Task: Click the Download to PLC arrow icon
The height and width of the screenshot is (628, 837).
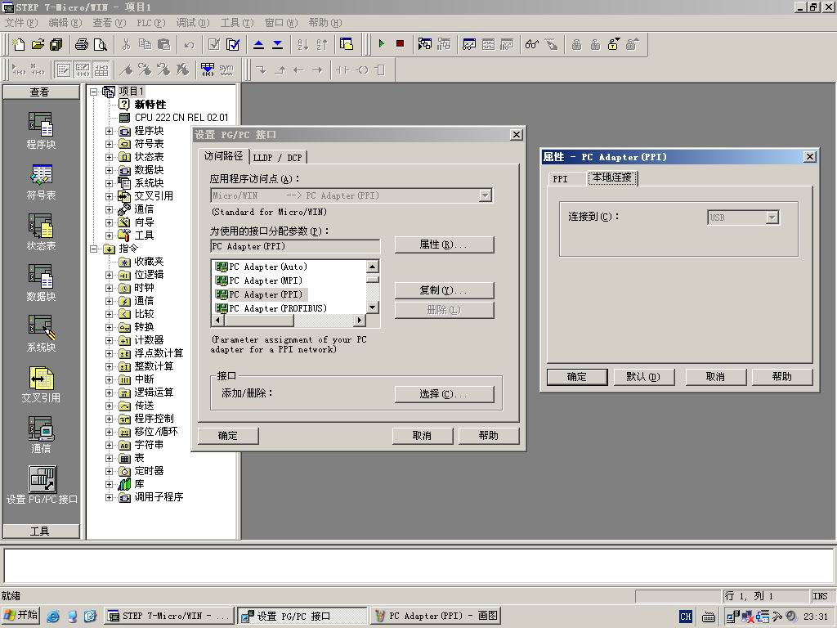Action: coord(278,44)
